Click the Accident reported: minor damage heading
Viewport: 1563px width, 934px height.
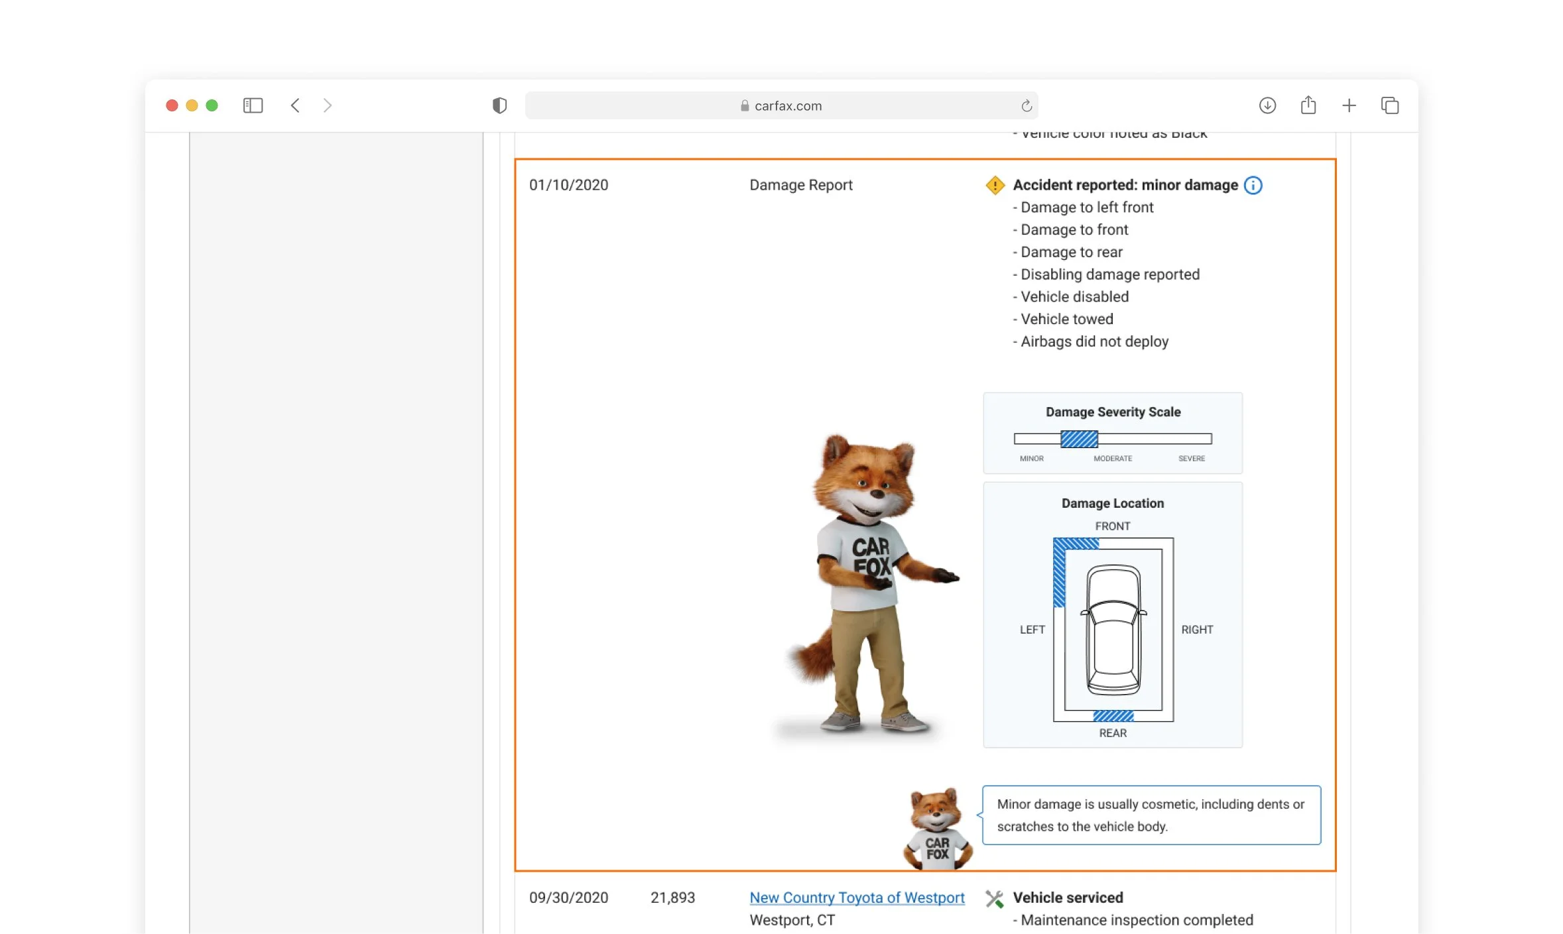[1125, 185]
